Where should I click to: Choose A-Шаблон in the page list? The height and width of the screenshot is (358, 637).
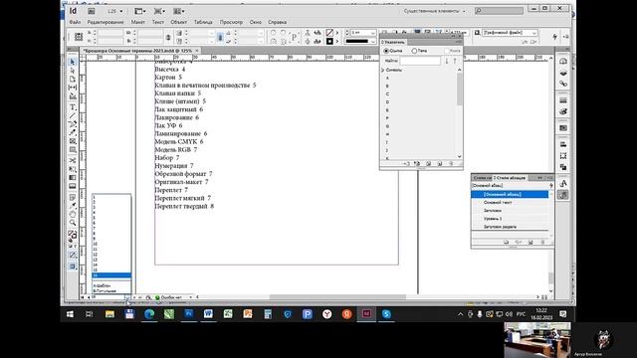coord(102,285)
